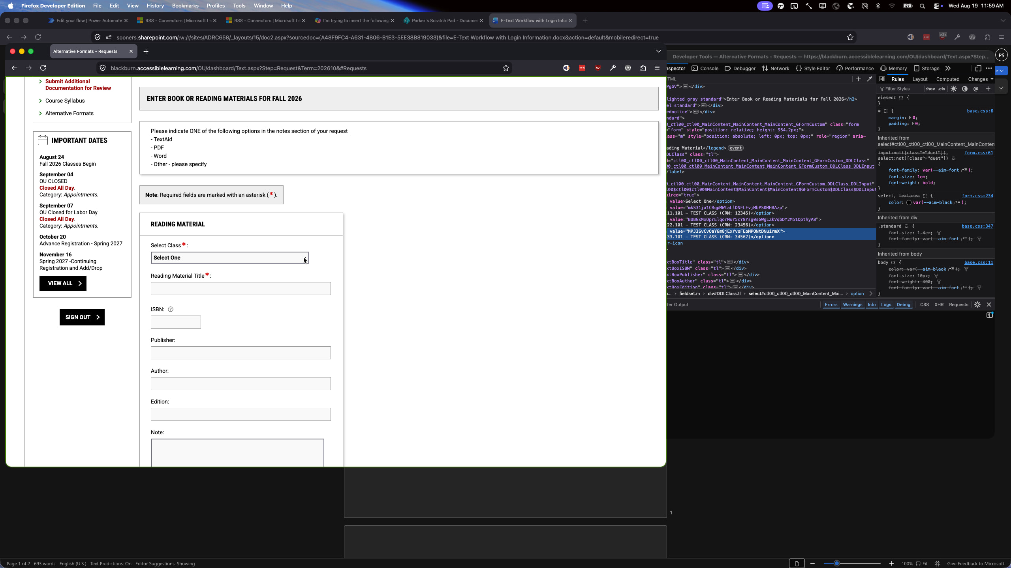1011x568 pixels.
Task: Open the hamburger menu in Alternative Formats window
Action: pyautogui.click(x=657, y=68)
